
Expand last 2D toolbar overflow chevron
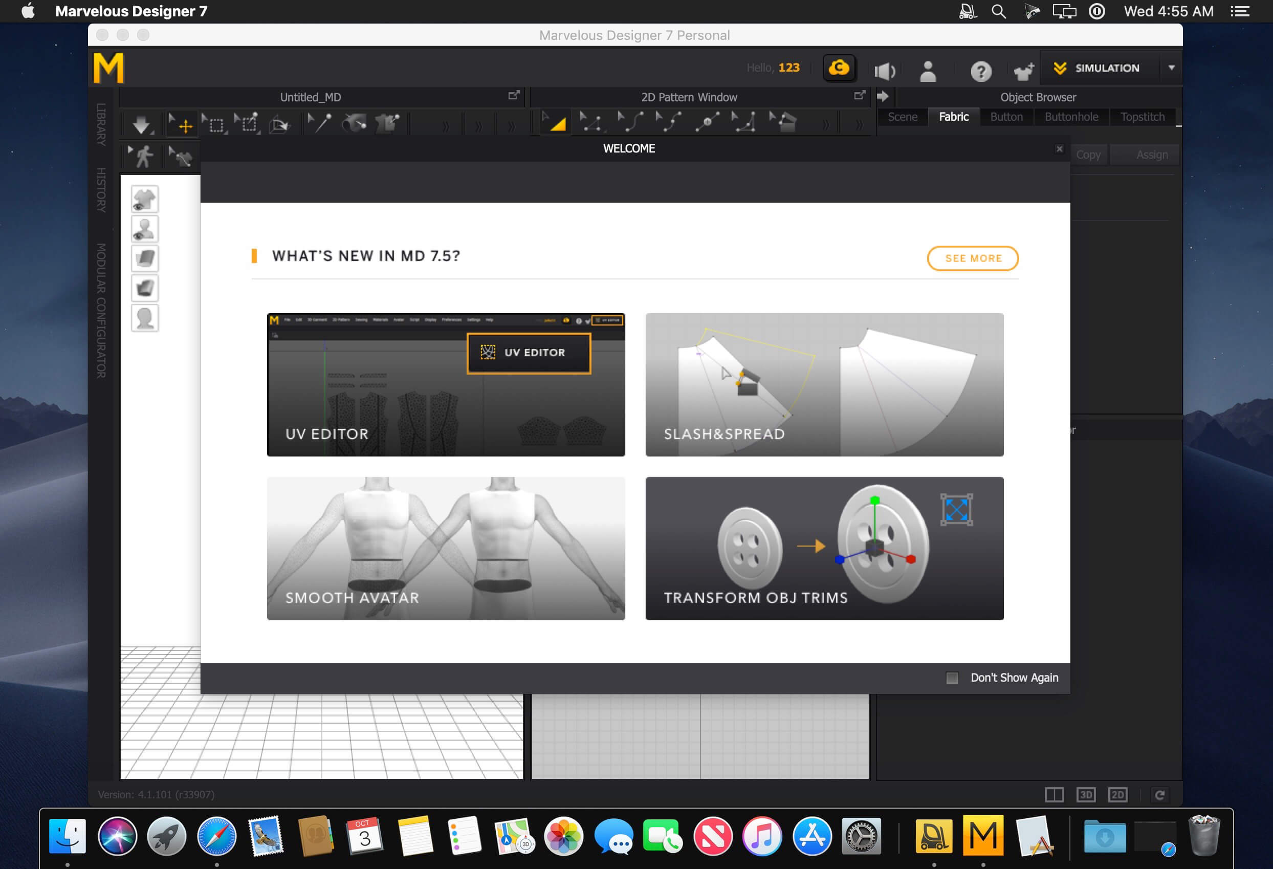click(859, 125)
